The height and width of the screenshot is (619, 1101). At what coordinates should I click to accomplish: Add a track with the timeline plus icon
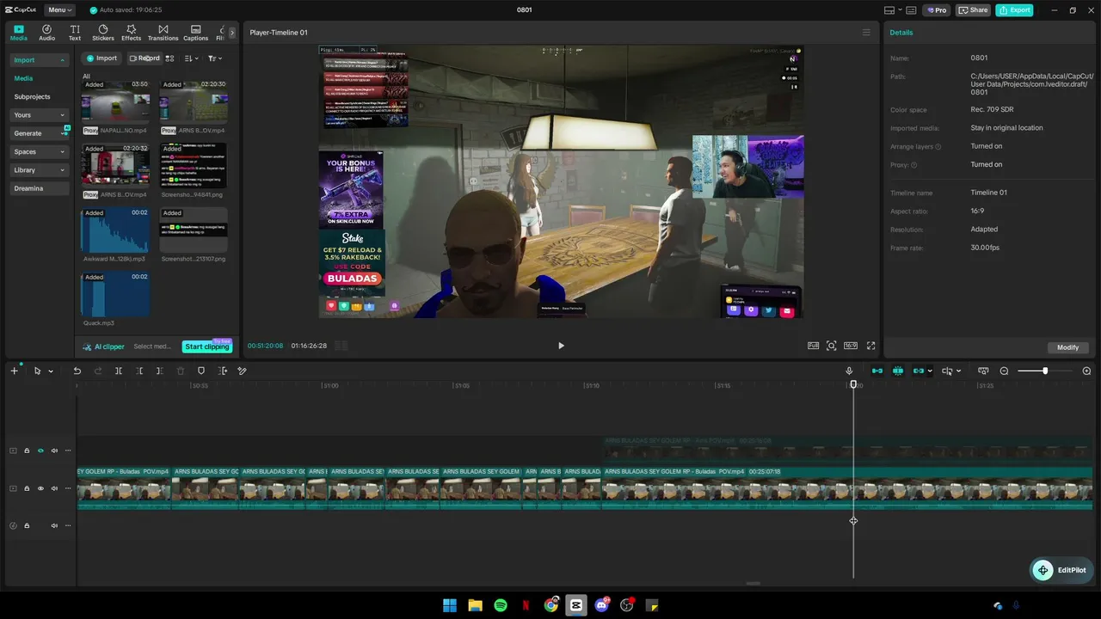[x=14, y=371]
